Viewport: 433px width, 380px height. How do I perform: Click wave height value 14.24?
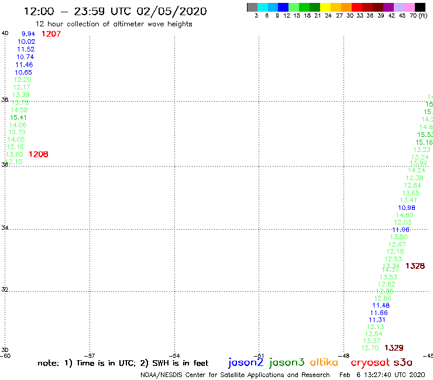417,170
